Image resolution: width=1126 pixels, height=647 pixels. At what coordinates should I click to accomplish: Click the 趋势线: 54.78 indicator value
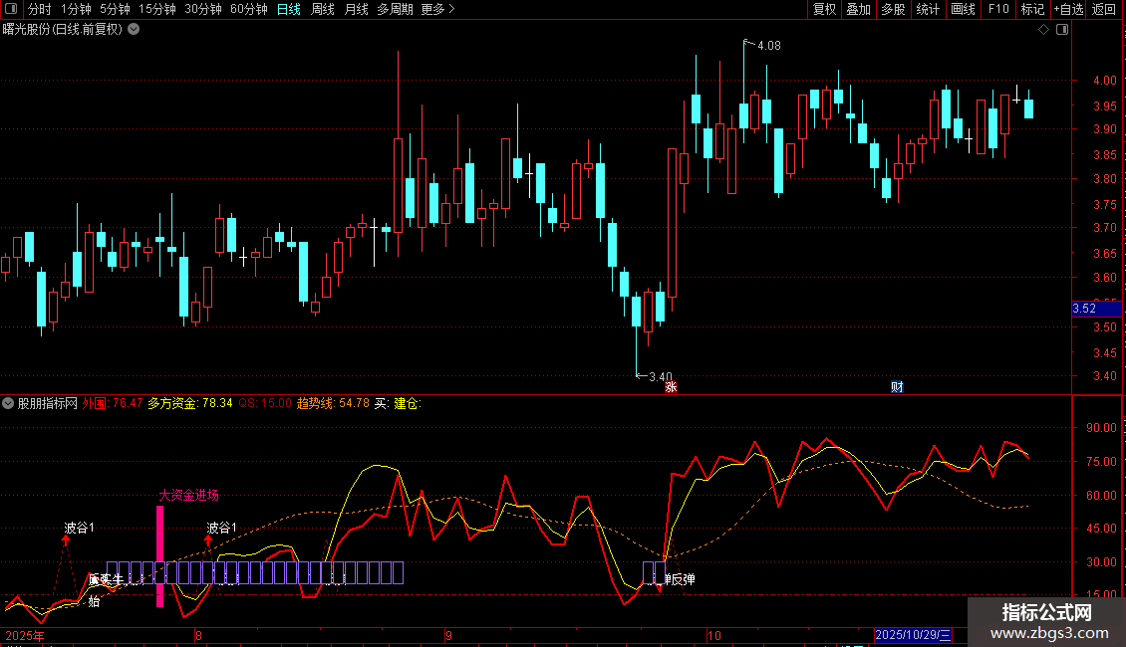(x=333, y=403)
